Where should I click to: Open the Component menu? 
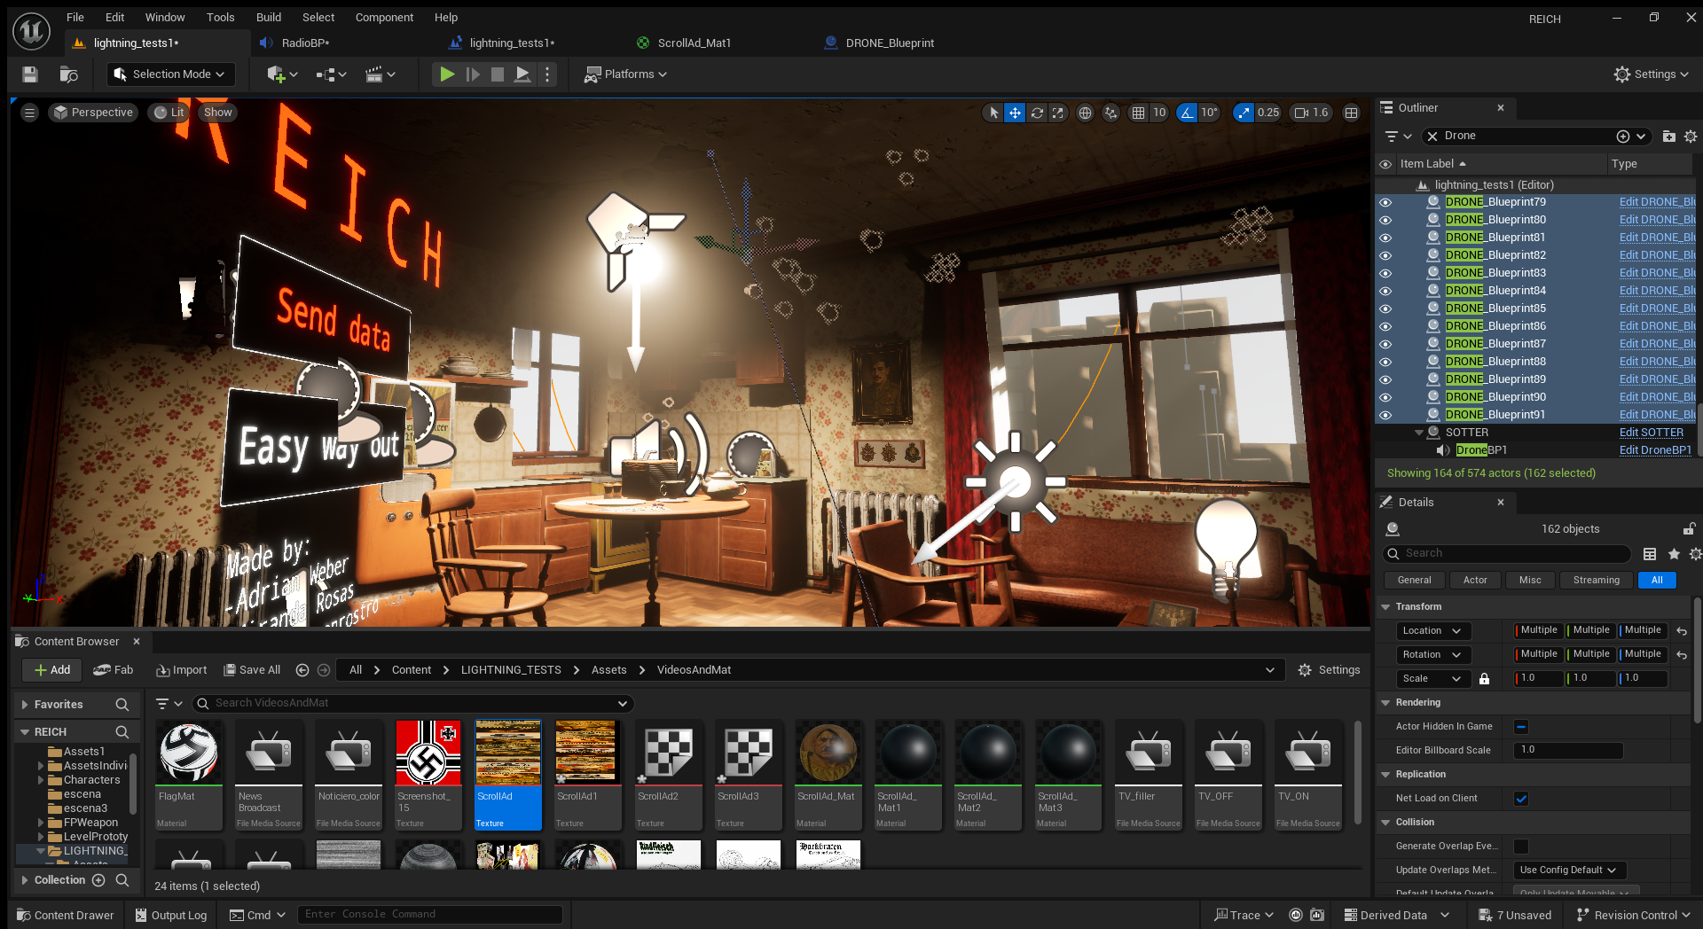coord(384,17)
